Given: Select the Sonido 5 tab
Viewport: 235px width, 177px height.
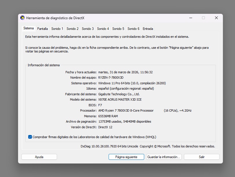Looking at the screenshot, I should [x=118, y=28].
